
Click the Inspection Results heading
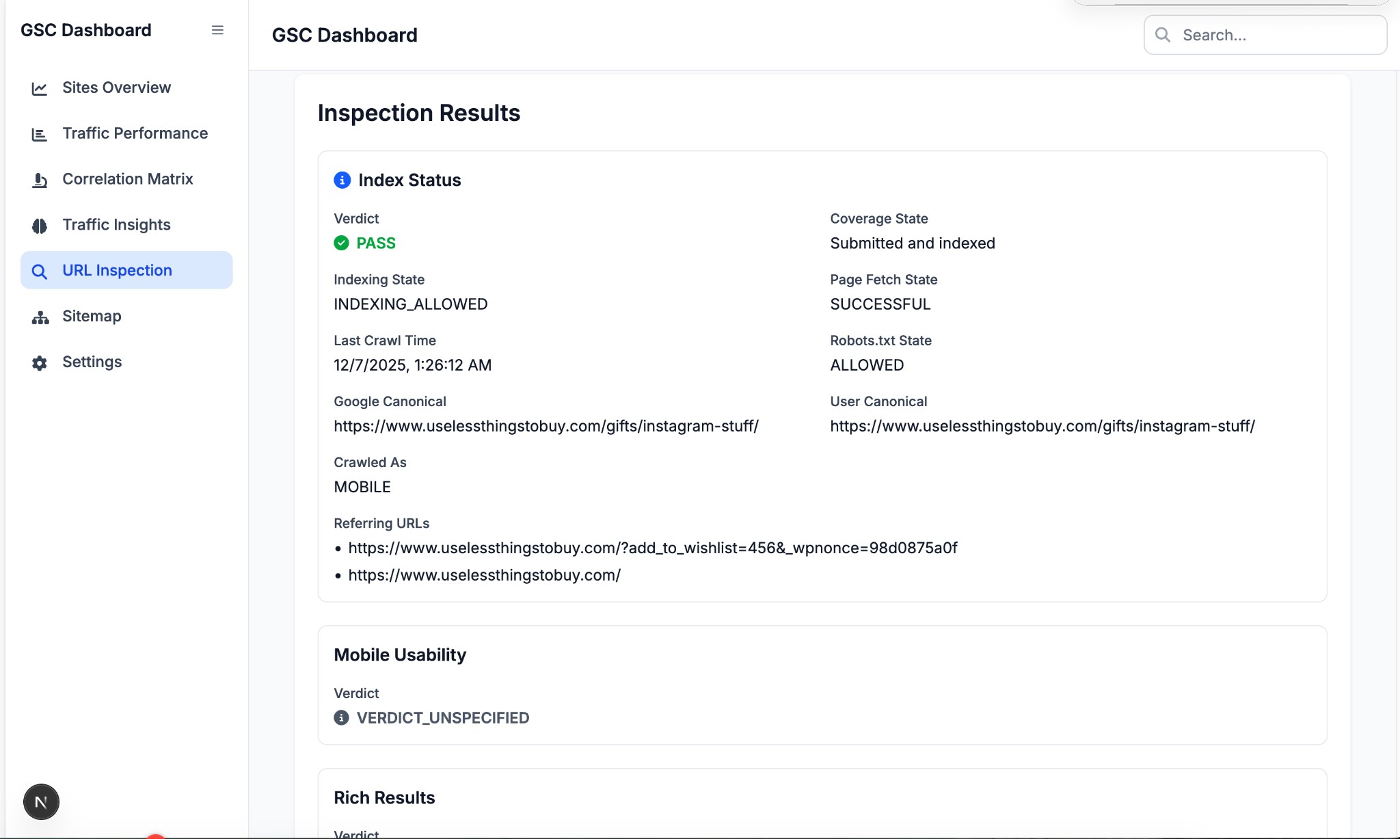(419, 113)
